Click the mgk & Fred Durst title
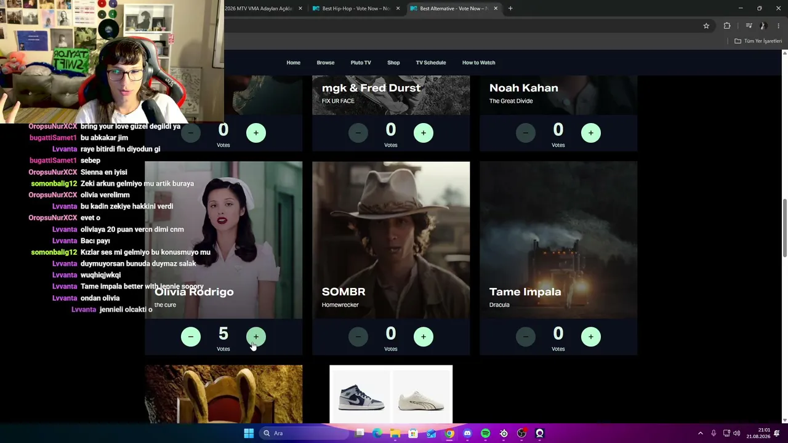Screen dimensions: 788x443 (371, 88)
